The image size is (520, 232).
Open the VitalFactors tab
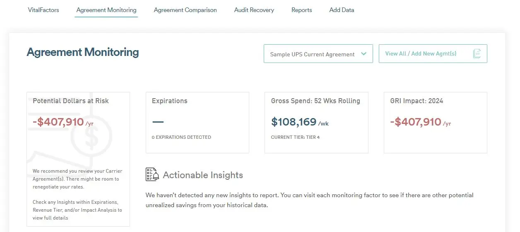pos(43,10)
